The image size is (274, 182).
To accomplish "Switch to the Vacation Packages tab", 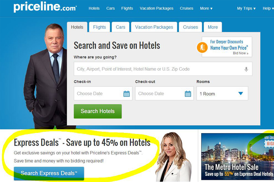I will tap(154, 27).
